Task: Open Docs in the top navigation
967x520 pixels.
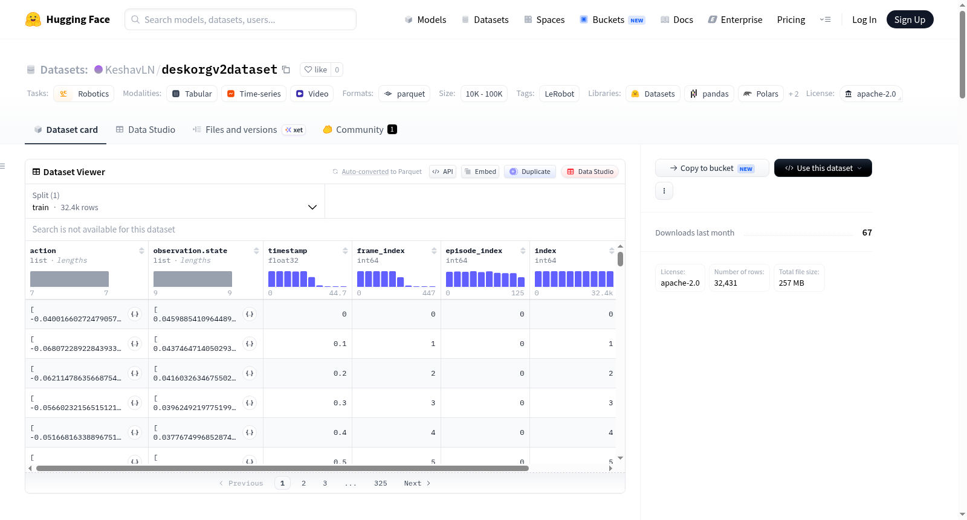Action: tap(676, 19)
